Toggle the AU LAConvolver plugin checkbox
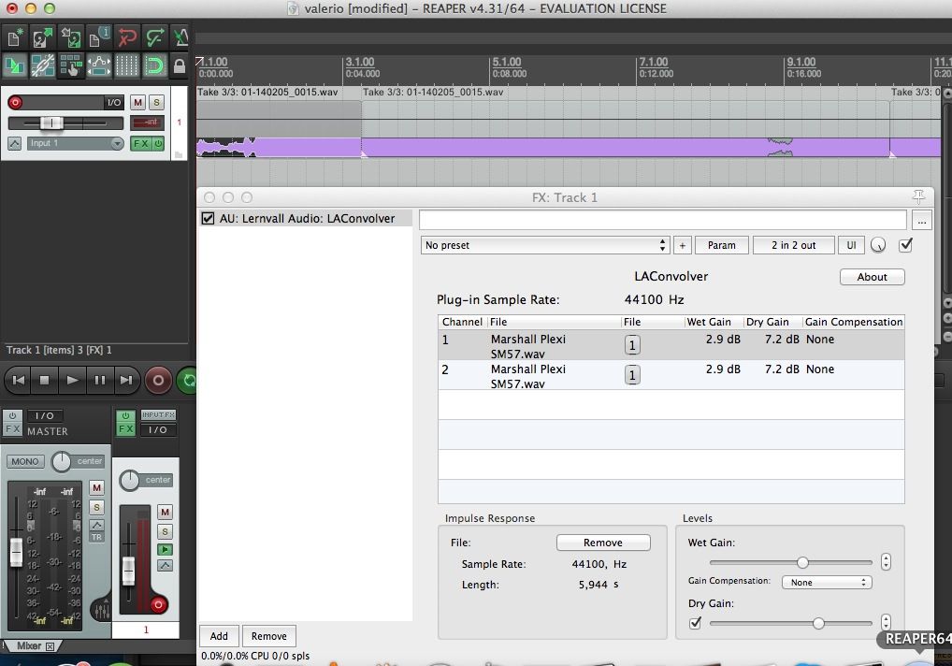Viewport: 952px width, 666px height. click(x=208, y=219)
